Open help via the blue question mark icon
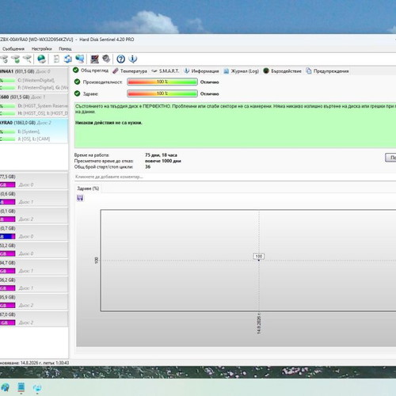The width and height of the screenshot is (396, 396). click(x=120, y=59)
